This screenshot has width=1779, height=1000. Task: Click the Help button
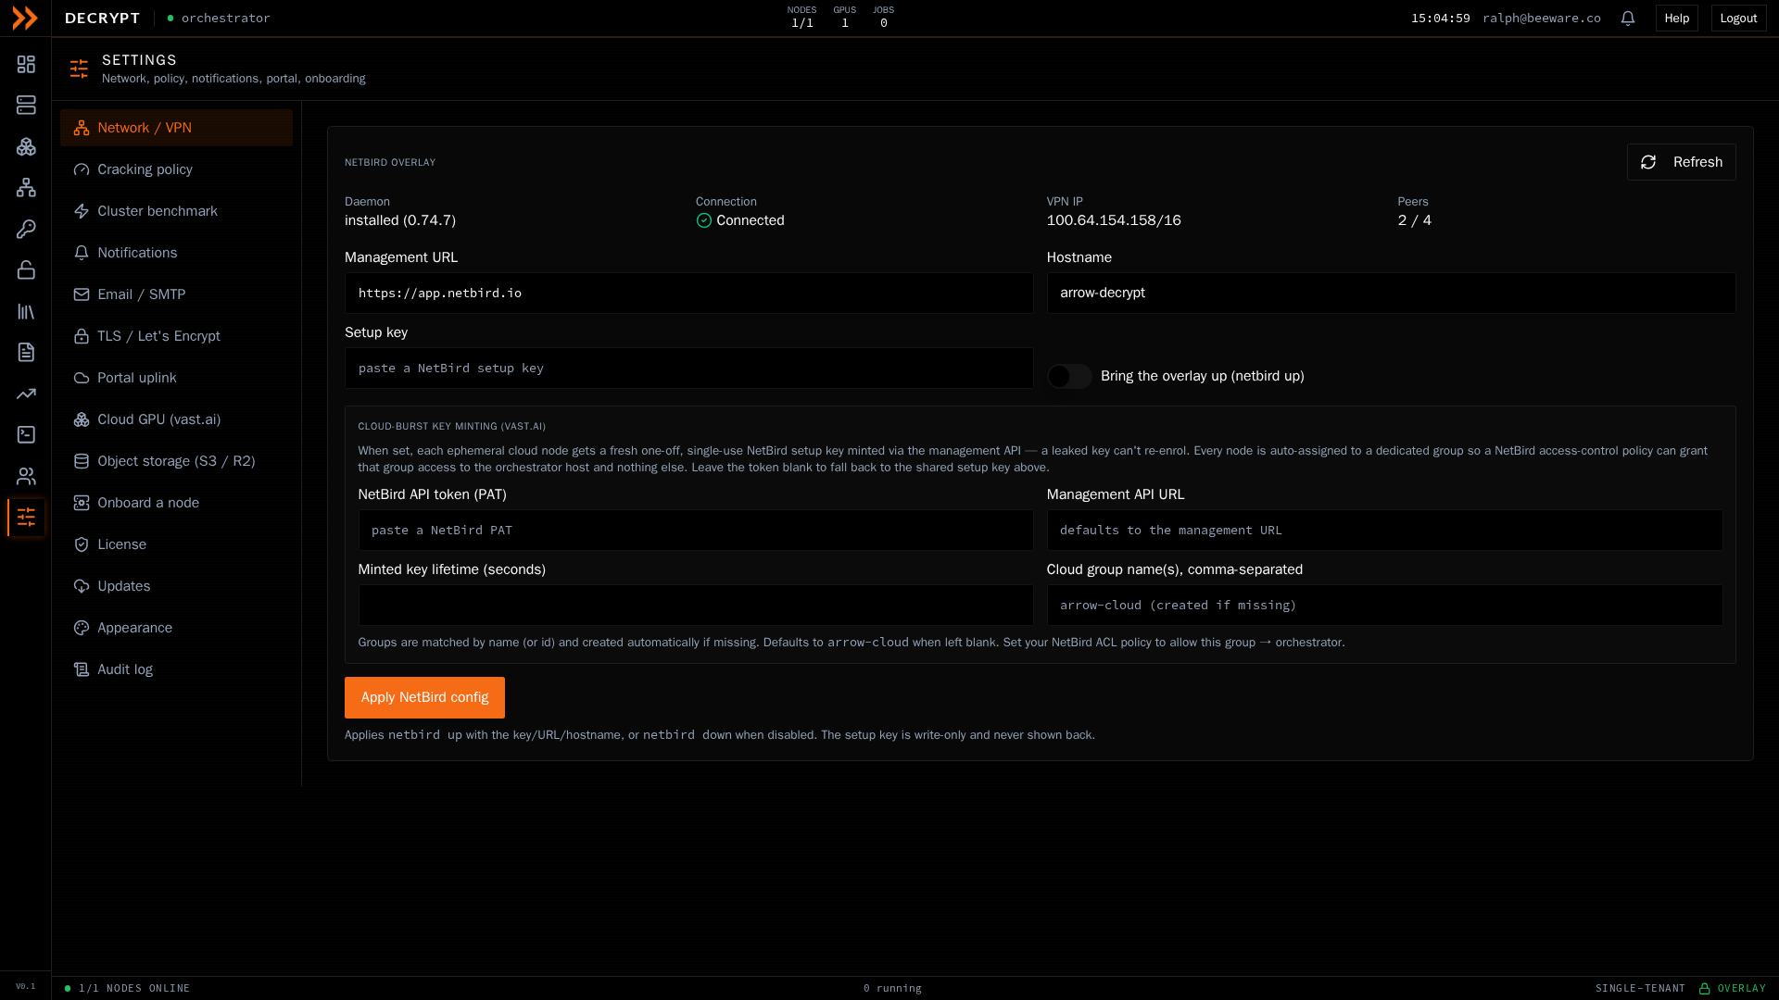[x=1676, y=19]
